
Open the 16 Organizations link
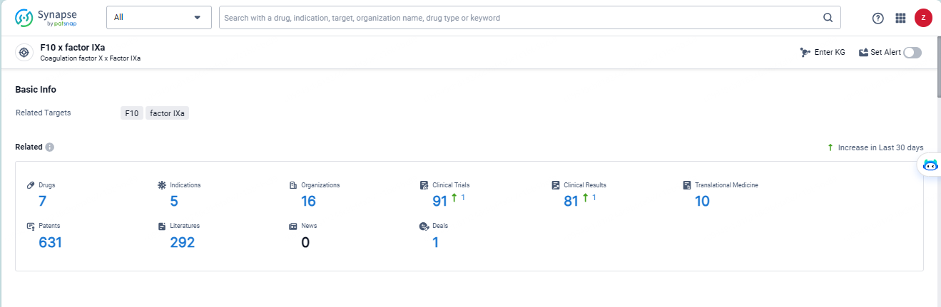[x=308, y=202]
